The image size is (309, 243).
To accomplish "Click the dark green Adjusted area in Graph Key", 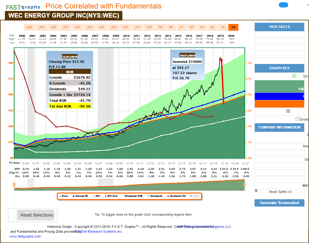I will click(279, 87).
